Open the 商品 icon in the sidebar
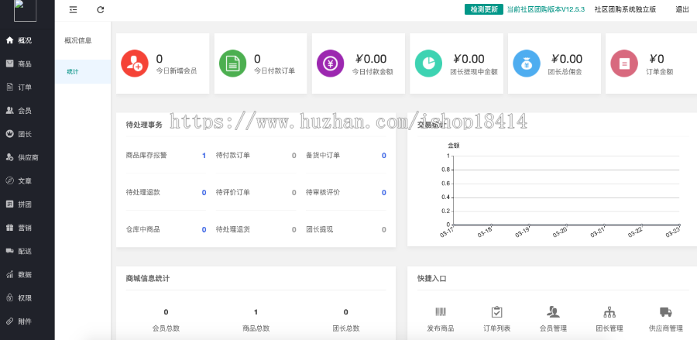 (x=9, y=64)
